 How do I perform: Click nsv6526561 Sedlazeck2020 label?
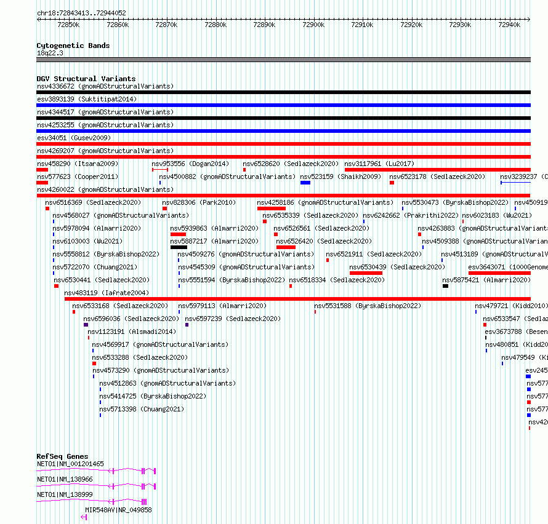coord(321,228)
